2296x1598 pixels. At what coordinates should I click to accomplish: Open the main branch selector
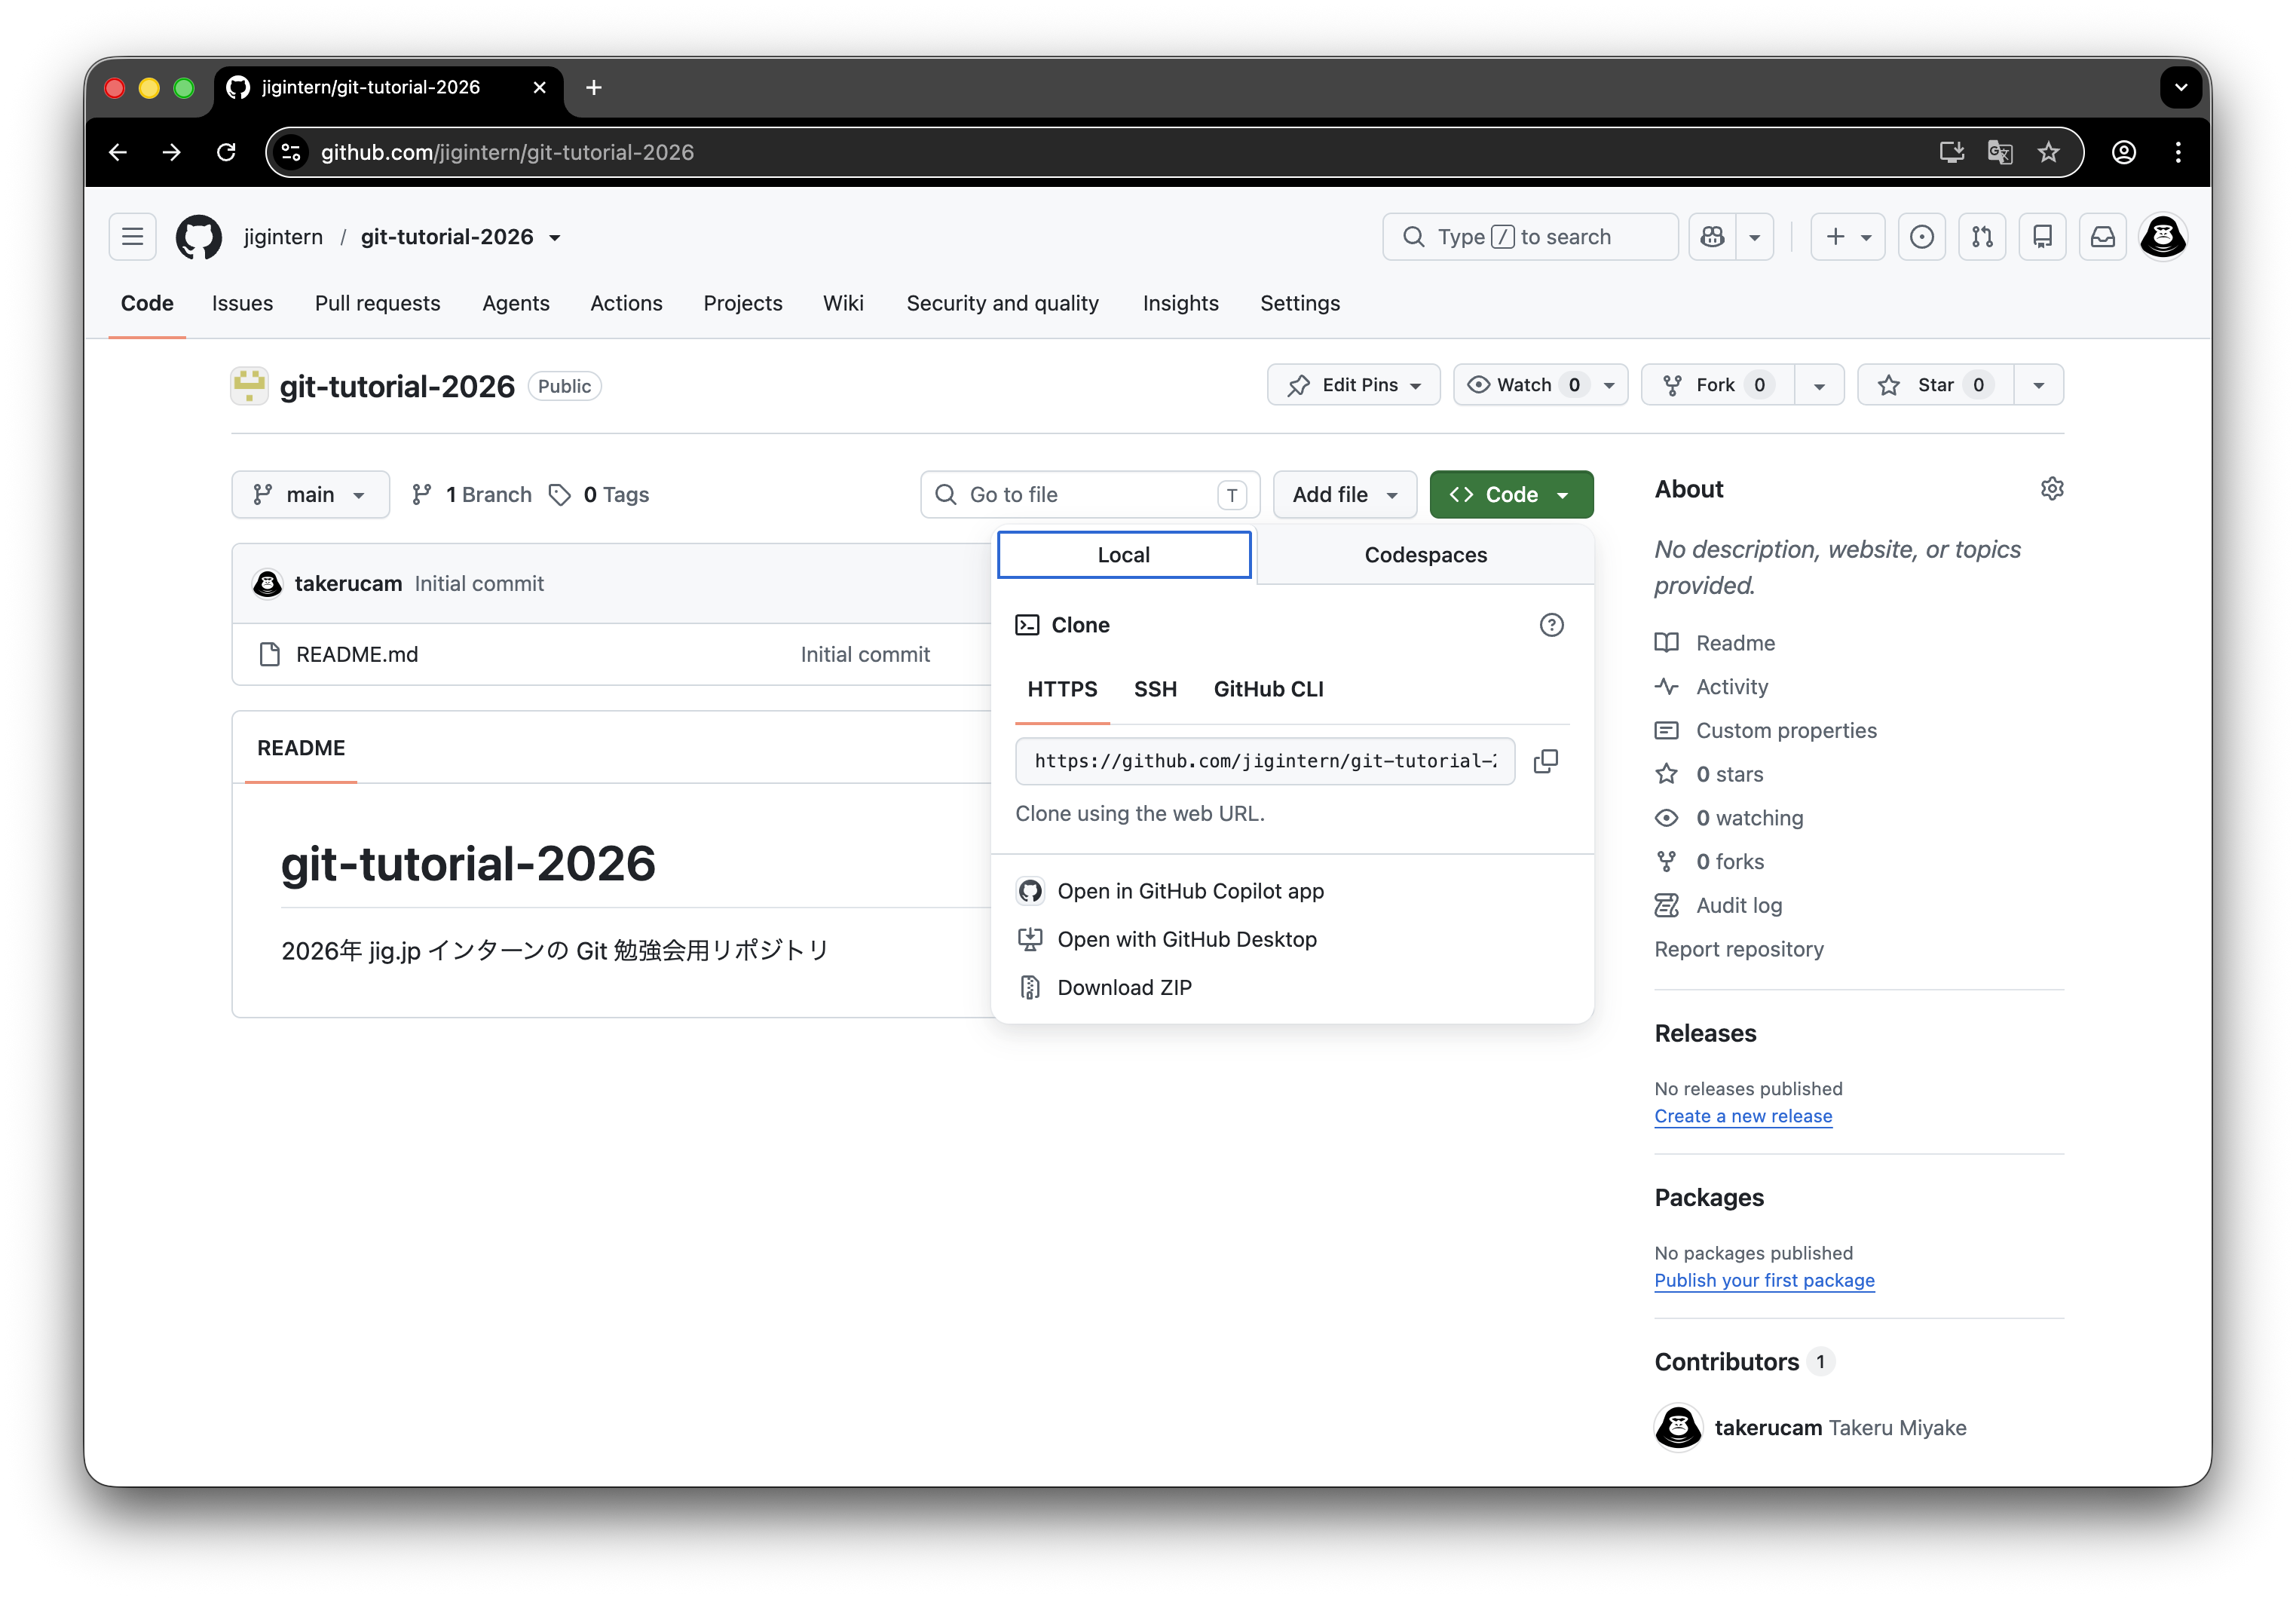(x=310, y=495)
